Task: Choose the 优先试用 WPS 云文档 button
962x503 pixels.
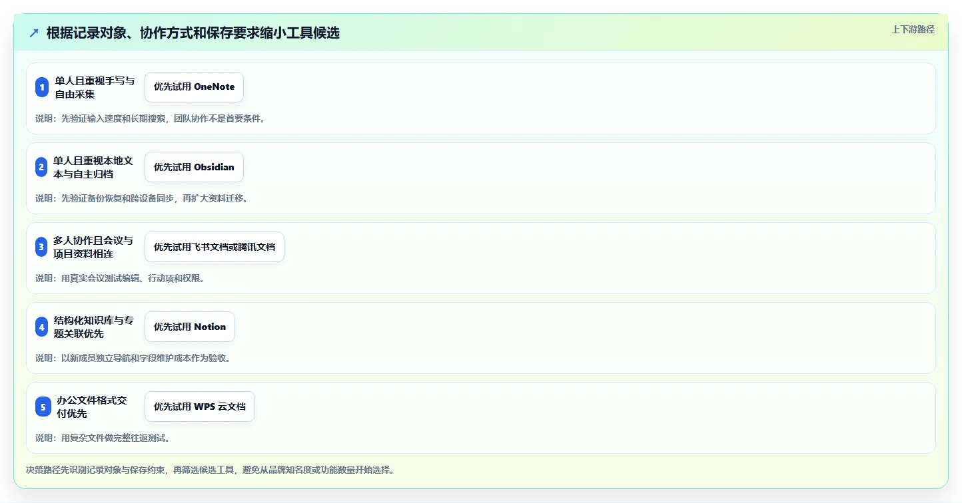Action: coord(200,407)
